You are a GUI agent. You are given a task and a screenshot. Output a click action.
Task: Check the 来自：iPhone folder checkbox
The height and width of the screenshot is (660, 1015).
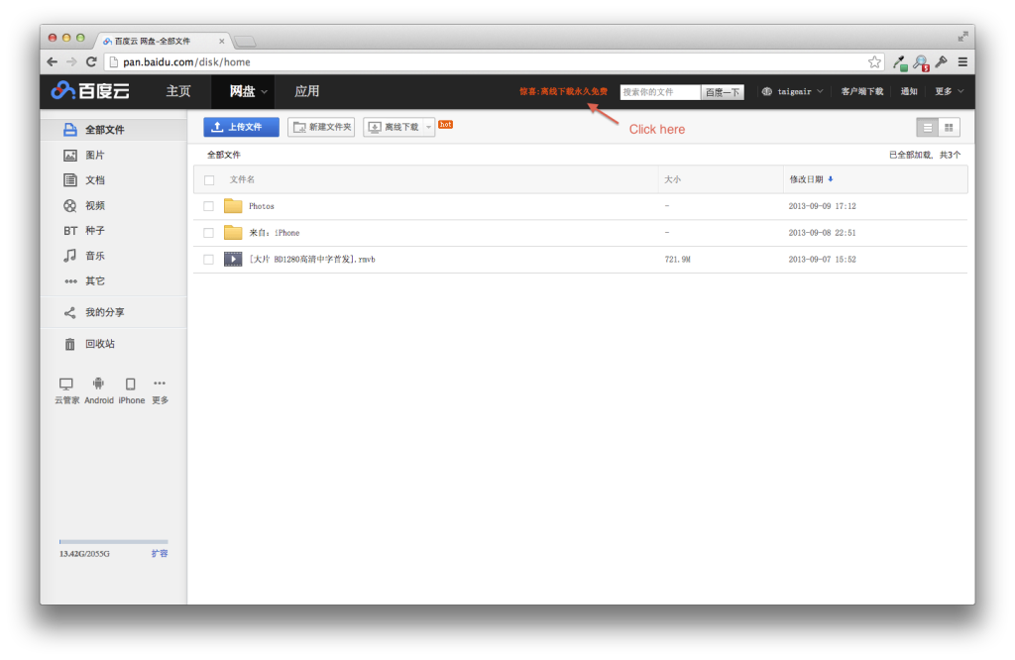(208, 233)
